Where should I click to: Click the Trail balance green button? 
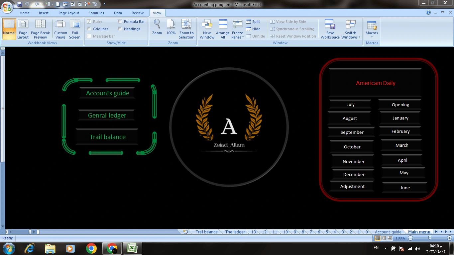pyautogui.click(x=107, y=137)
